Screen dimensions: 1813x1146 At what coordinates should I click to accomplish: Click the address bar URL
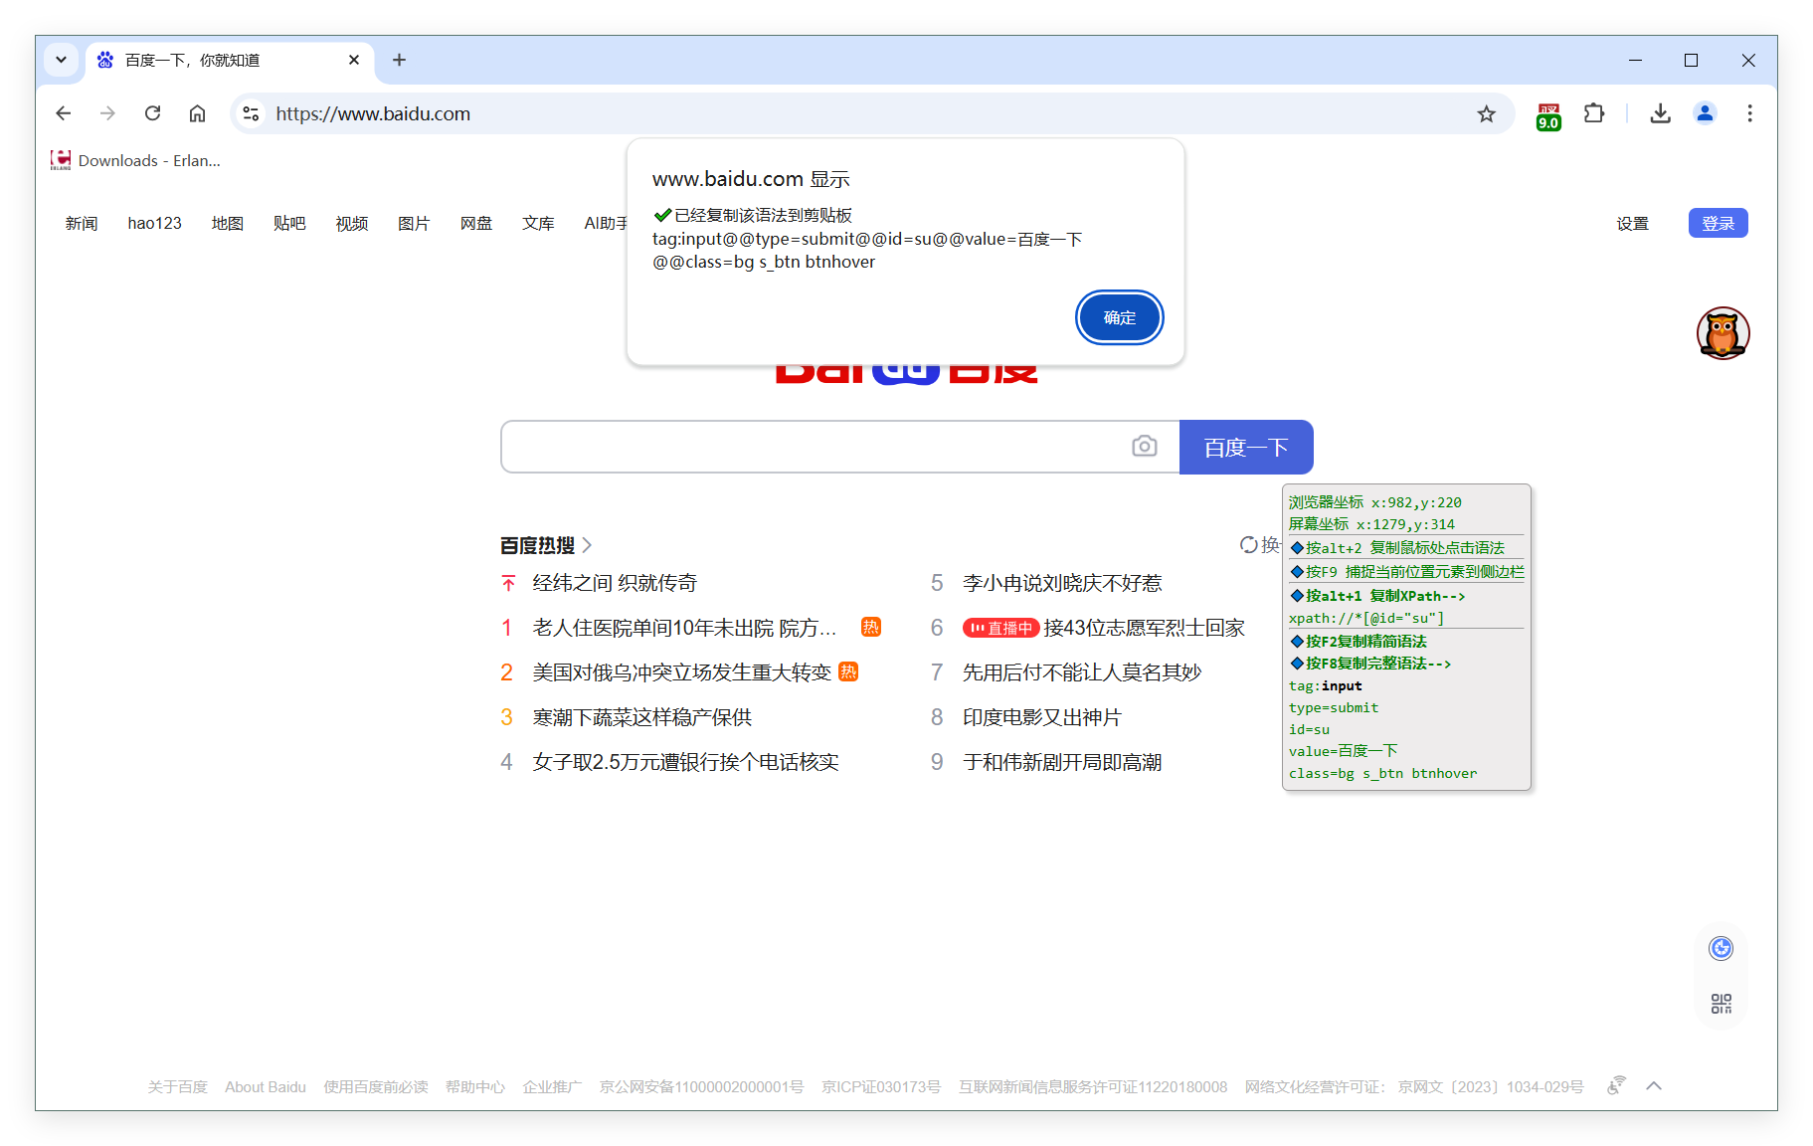click(x=373, y=113)
